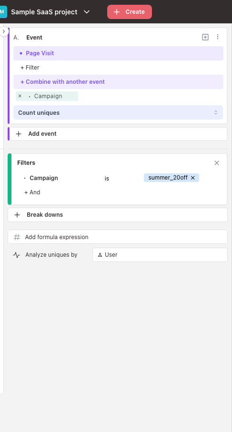Click the Campaign filter property name
The image size is (232, 432).
click(44, 178)
